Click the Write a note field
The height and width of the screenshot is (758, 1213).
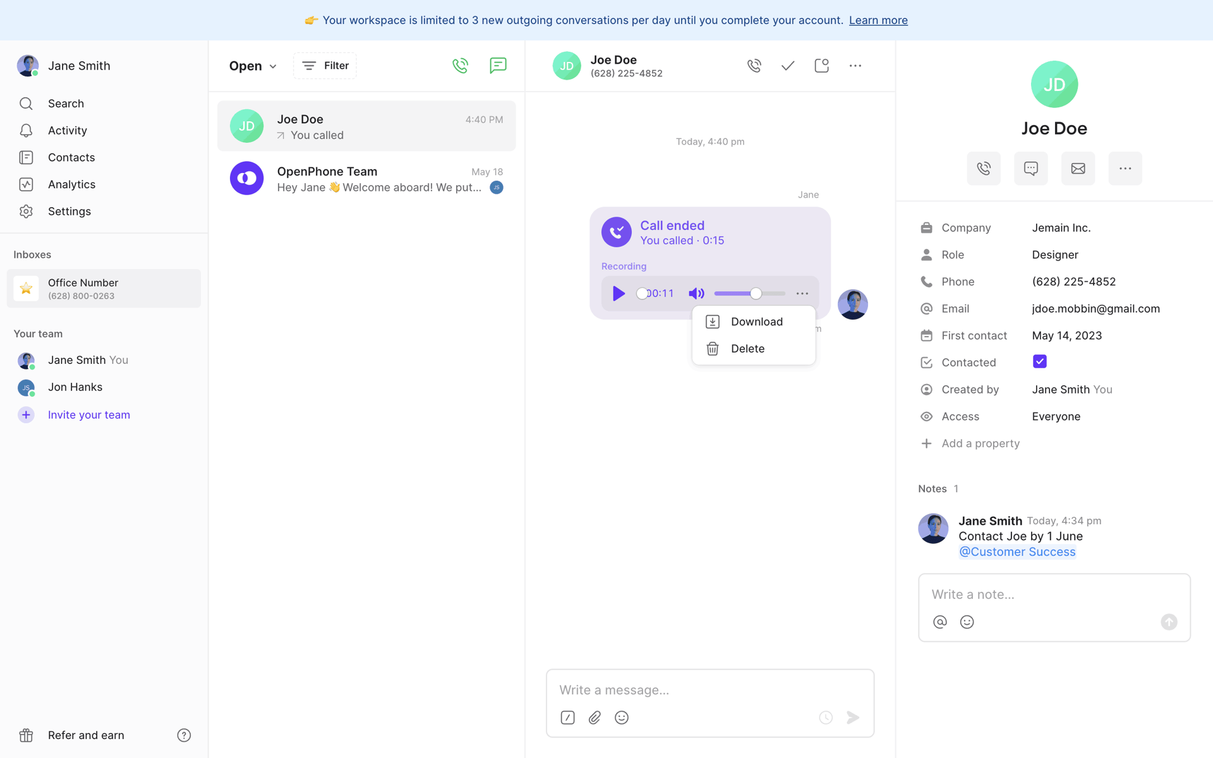[1054, 594]
